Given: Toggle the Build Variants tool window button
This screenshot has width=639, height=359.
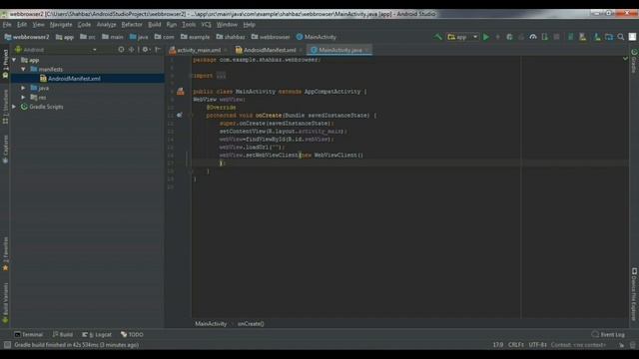Looking at the screenshot, I should point(5,303).
